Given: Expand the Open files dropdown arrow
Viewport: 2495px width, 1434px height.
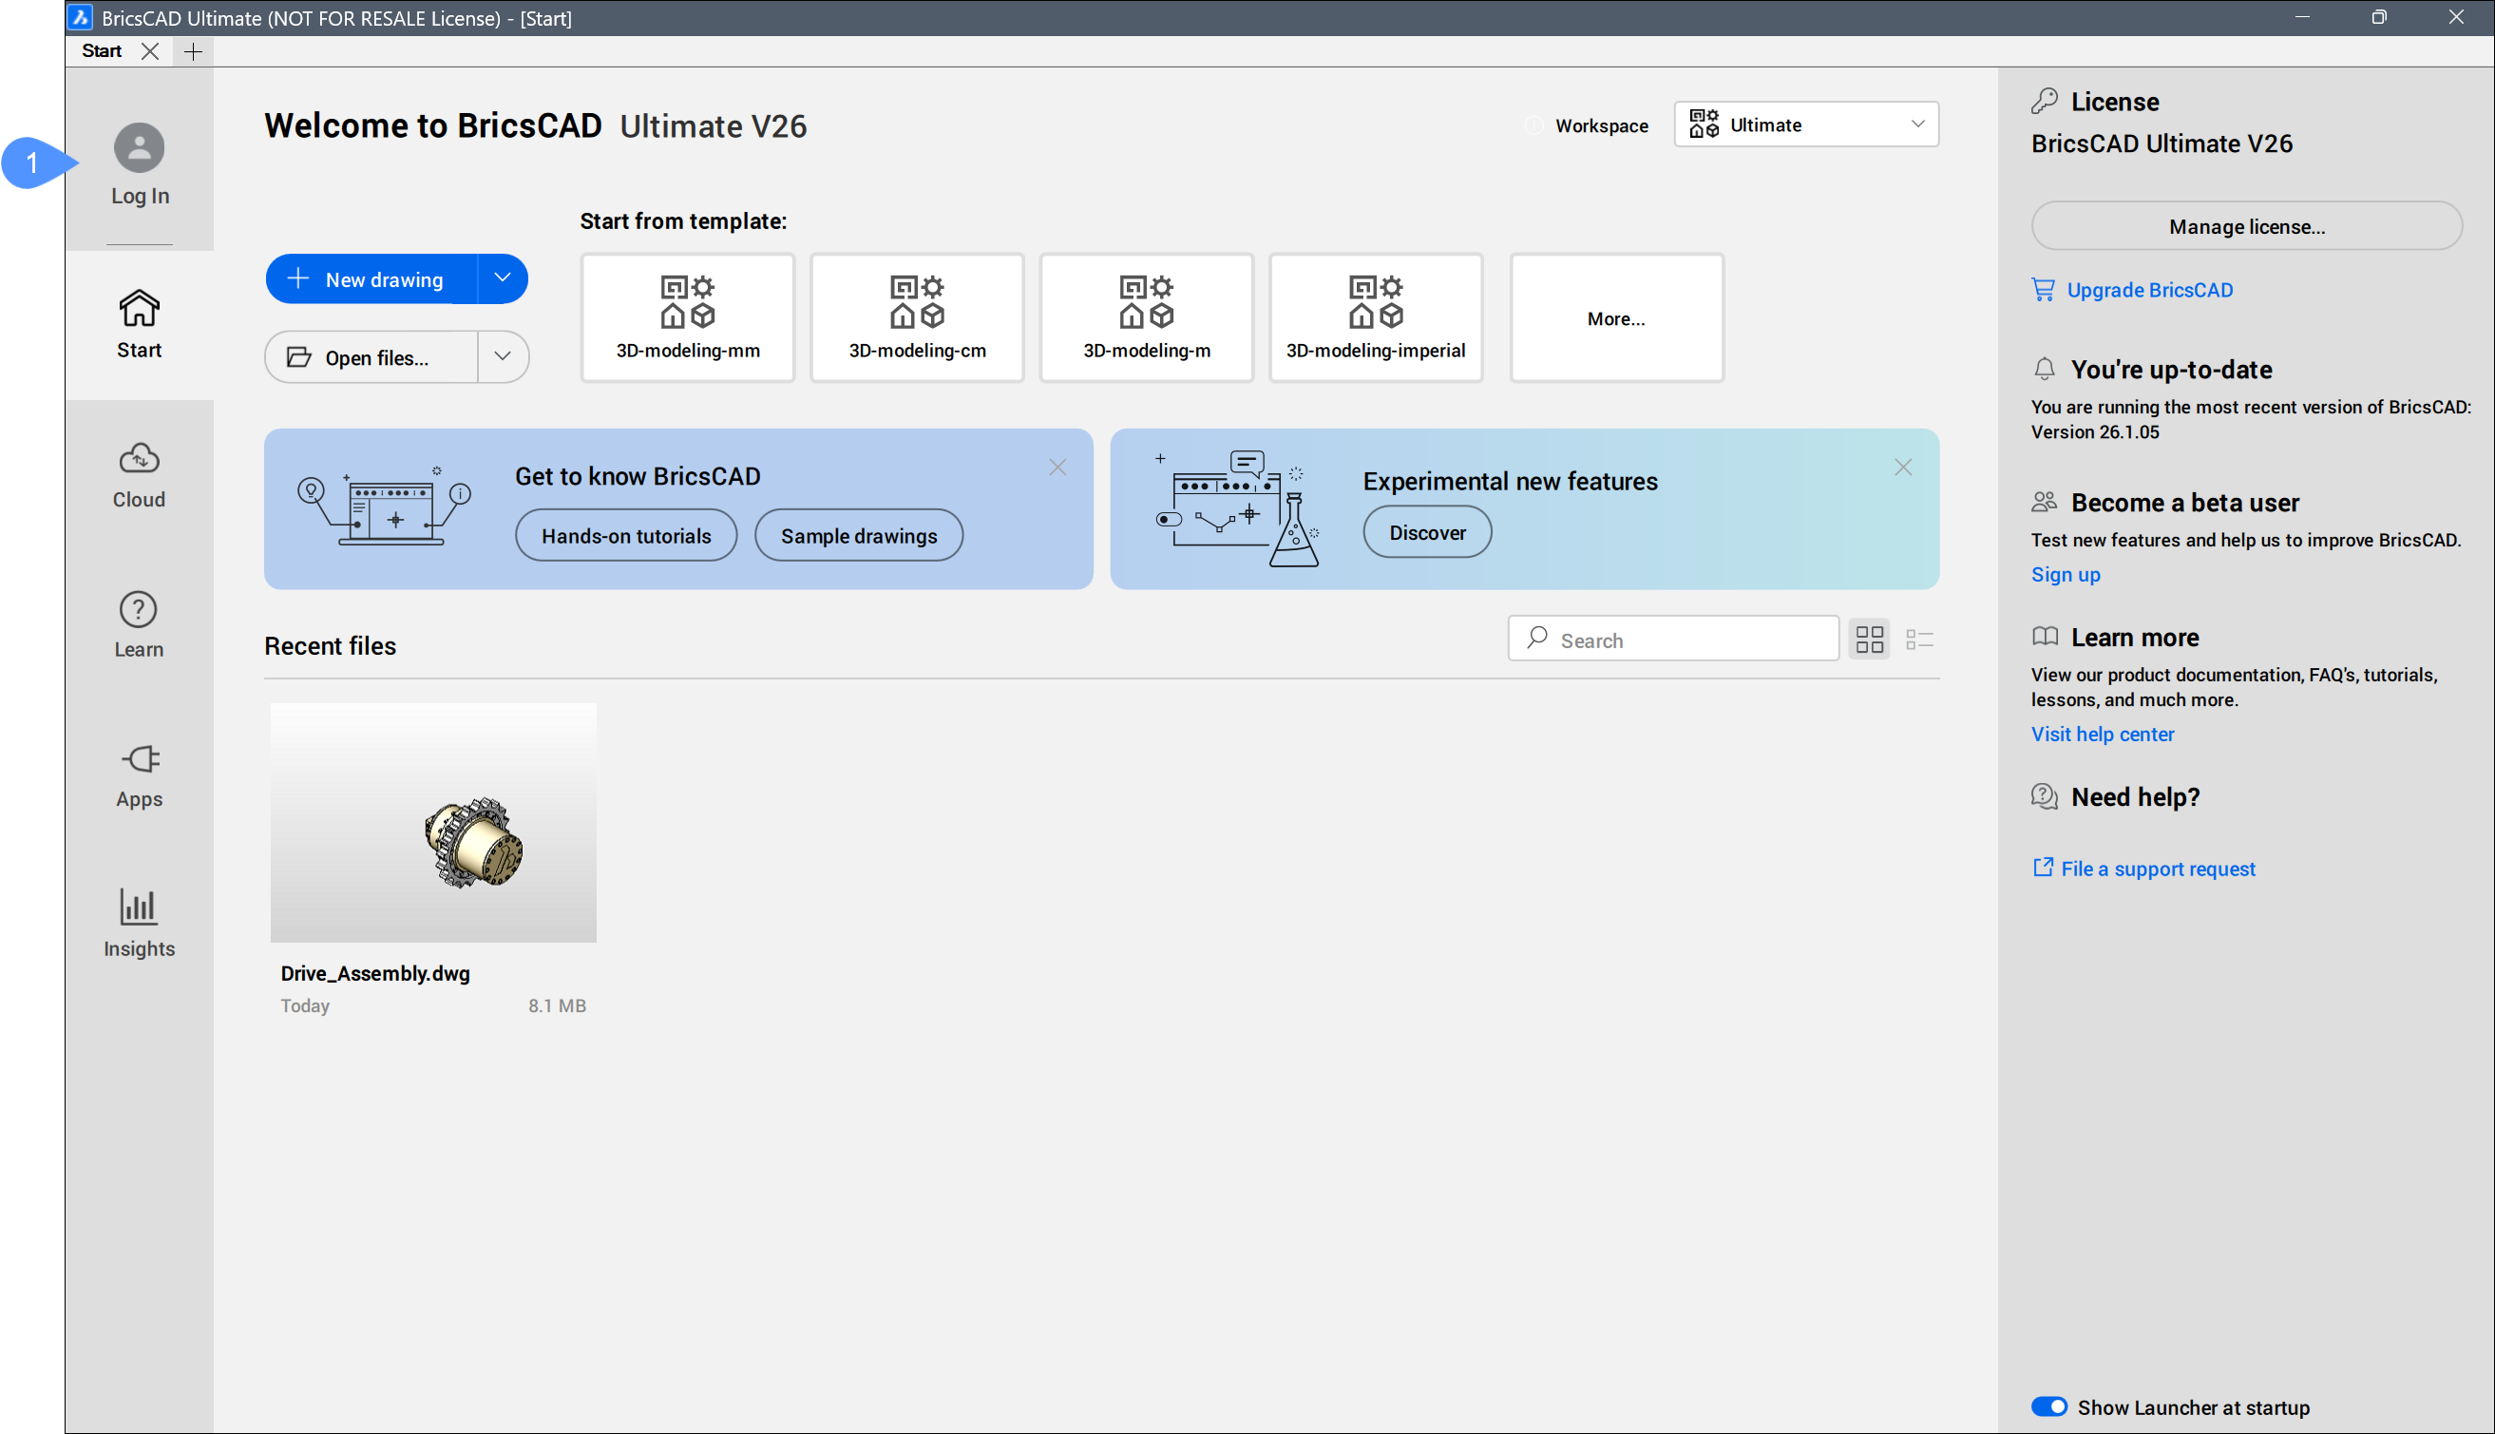Looking at the screenshot, I should click(x=503, y=356).
